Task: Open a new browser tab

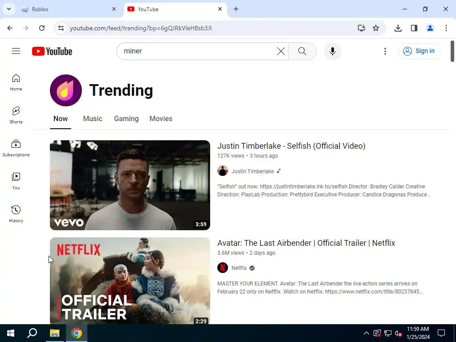Action: coord(236,9)
